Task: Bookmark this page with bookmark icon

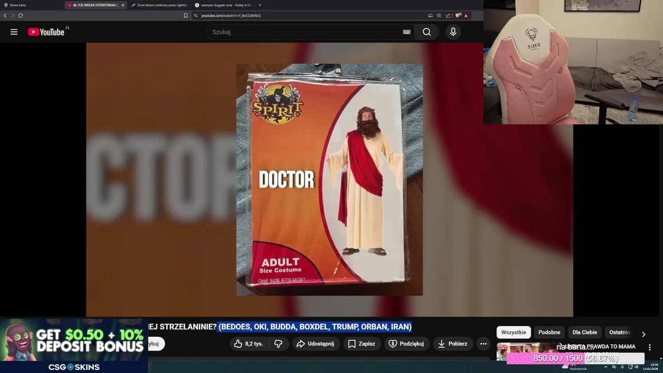Action: coord(185,16)
